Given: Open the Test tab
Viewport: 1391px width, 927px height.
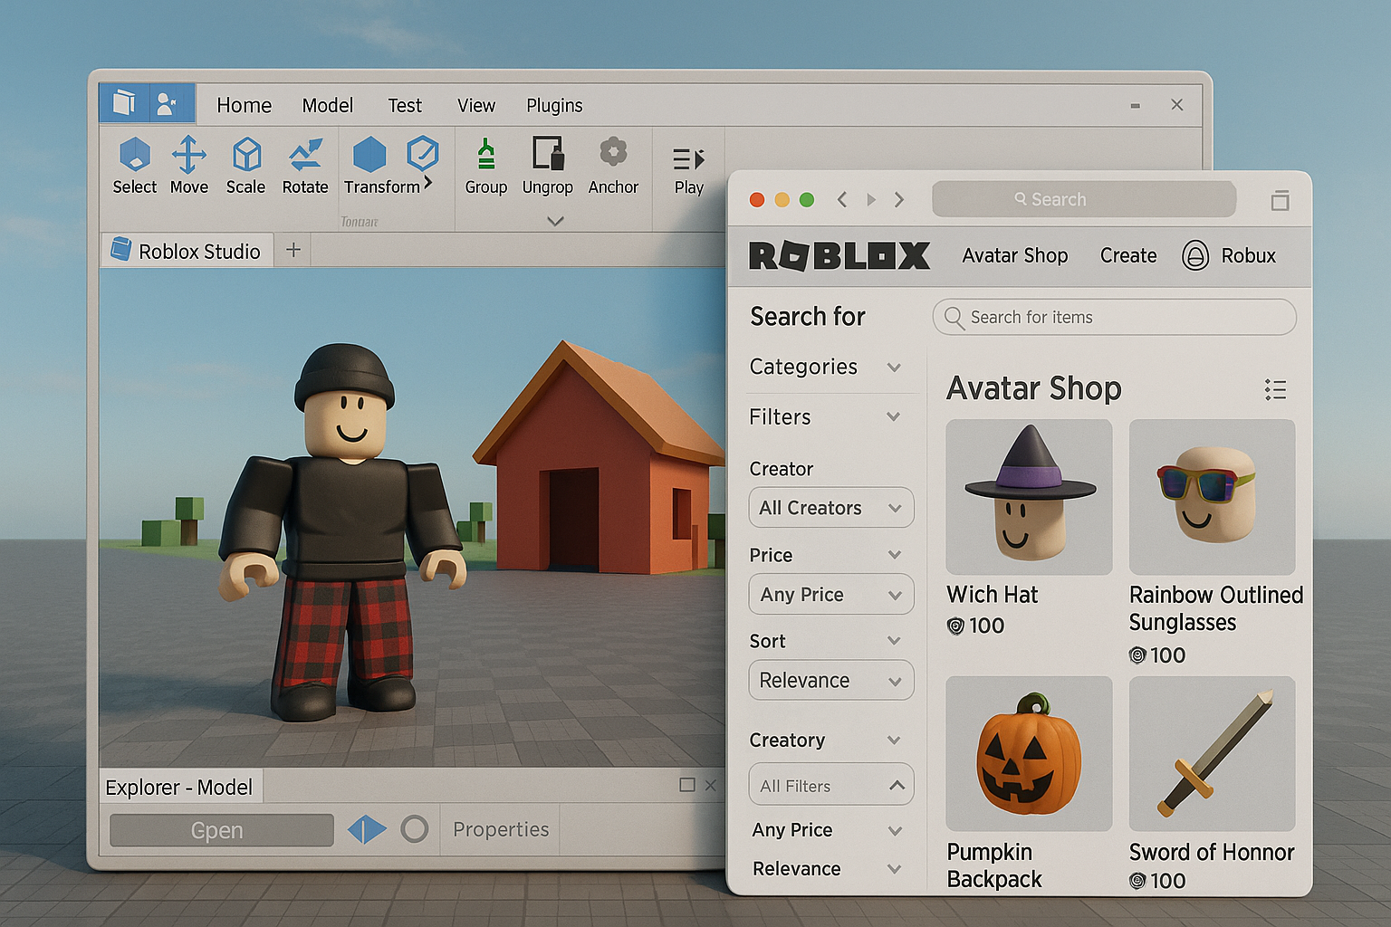Looking at the screenshot, I should (x=405, y=105).
